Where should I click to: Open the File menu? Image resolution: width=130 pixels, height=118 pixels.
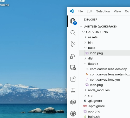click(80, 11)
